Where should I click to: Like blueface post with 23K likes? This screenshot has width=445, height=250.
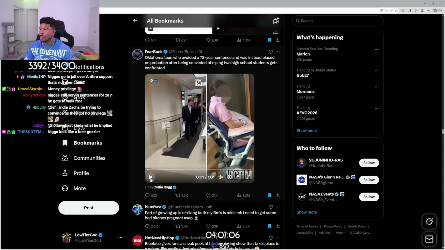pos(212,226)
